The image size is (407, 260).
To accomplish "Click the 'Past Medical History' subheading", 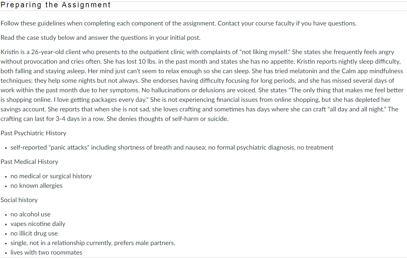I will click(29, 162).
